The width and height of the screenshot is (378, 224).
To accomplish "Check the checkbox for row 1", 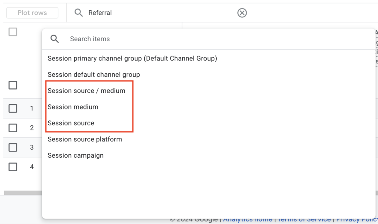I will (13, 108).
